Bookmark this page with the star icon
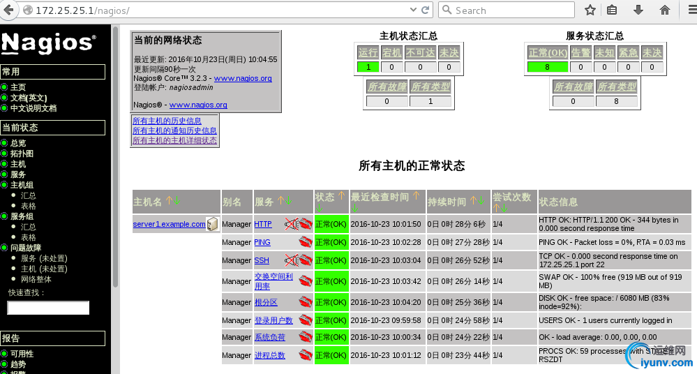 (590, 10)
